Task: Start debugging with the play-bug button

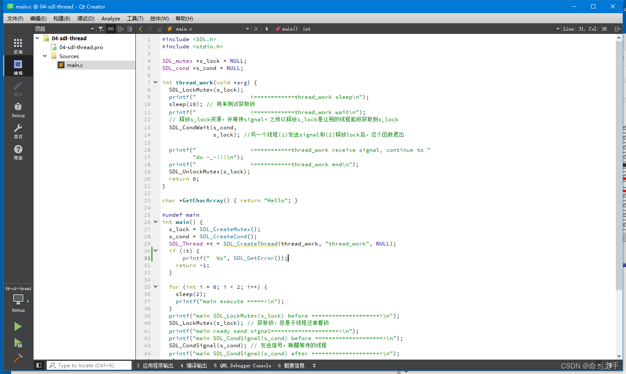Action: [18, 343]
